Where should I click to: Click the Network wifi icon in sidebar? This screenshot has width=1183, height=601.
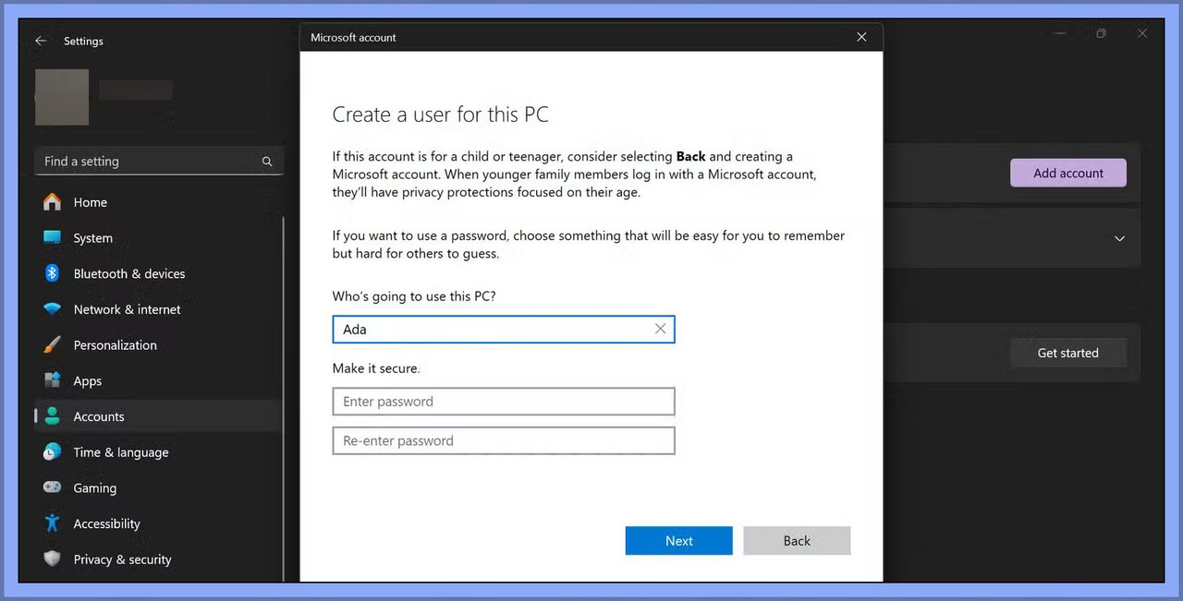point(53,309)
